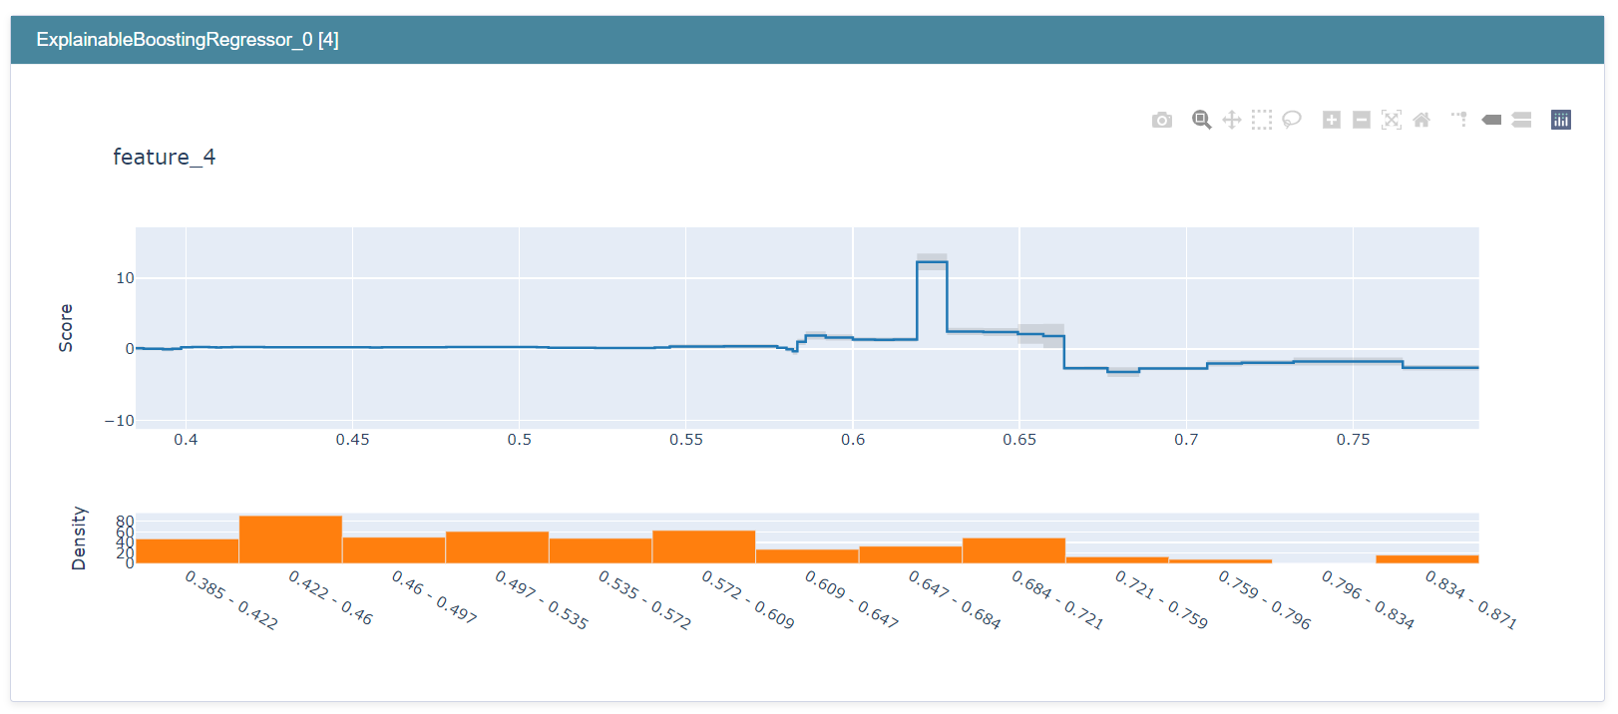Zoom in with the plus icon
Screen dimensions: 1618x714
[1332, 121]
